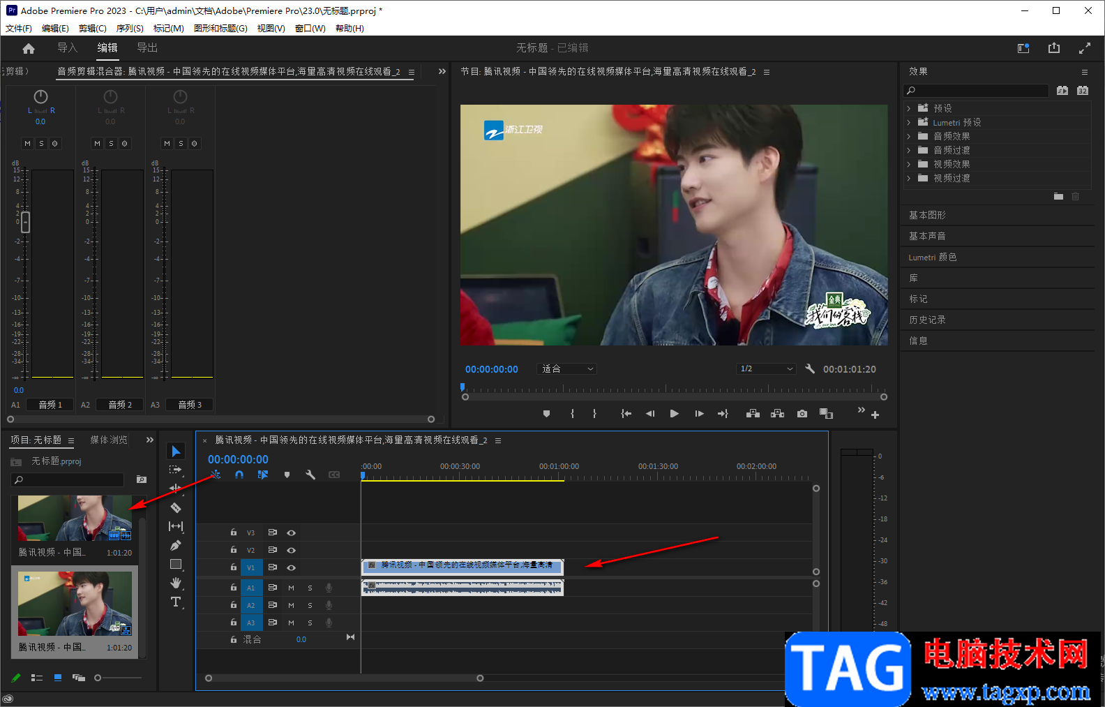Select the Razor tool in the toolbar
Viewport: 1105px width, 707px height.
[x=176, y=508]
